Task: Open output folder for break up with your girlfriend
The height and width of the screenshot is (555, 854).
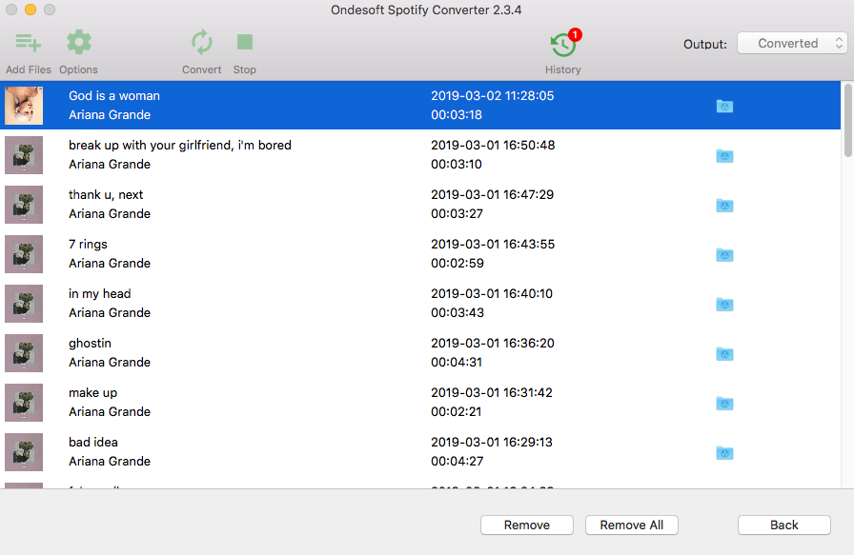Action: coord(724,156)
